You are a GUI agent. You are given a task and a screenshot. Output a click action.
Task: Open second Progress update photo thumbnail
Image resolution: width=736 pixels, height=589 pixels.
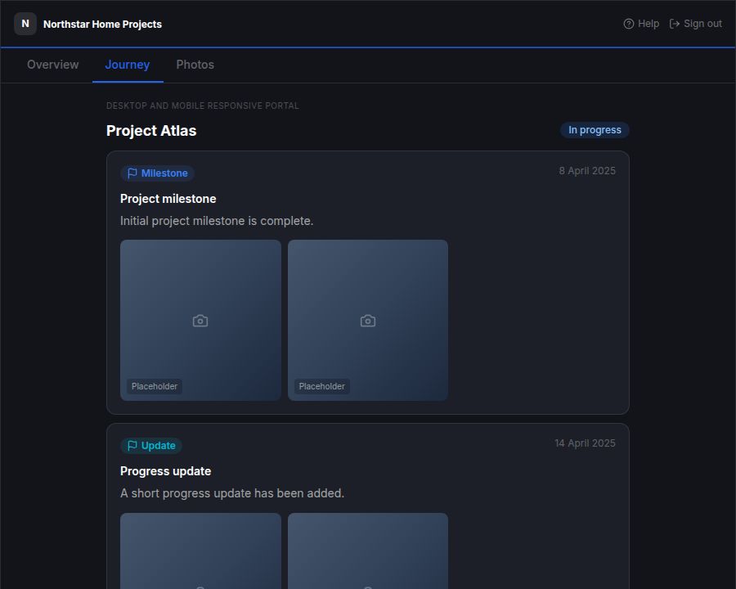(x=368, y=551)
